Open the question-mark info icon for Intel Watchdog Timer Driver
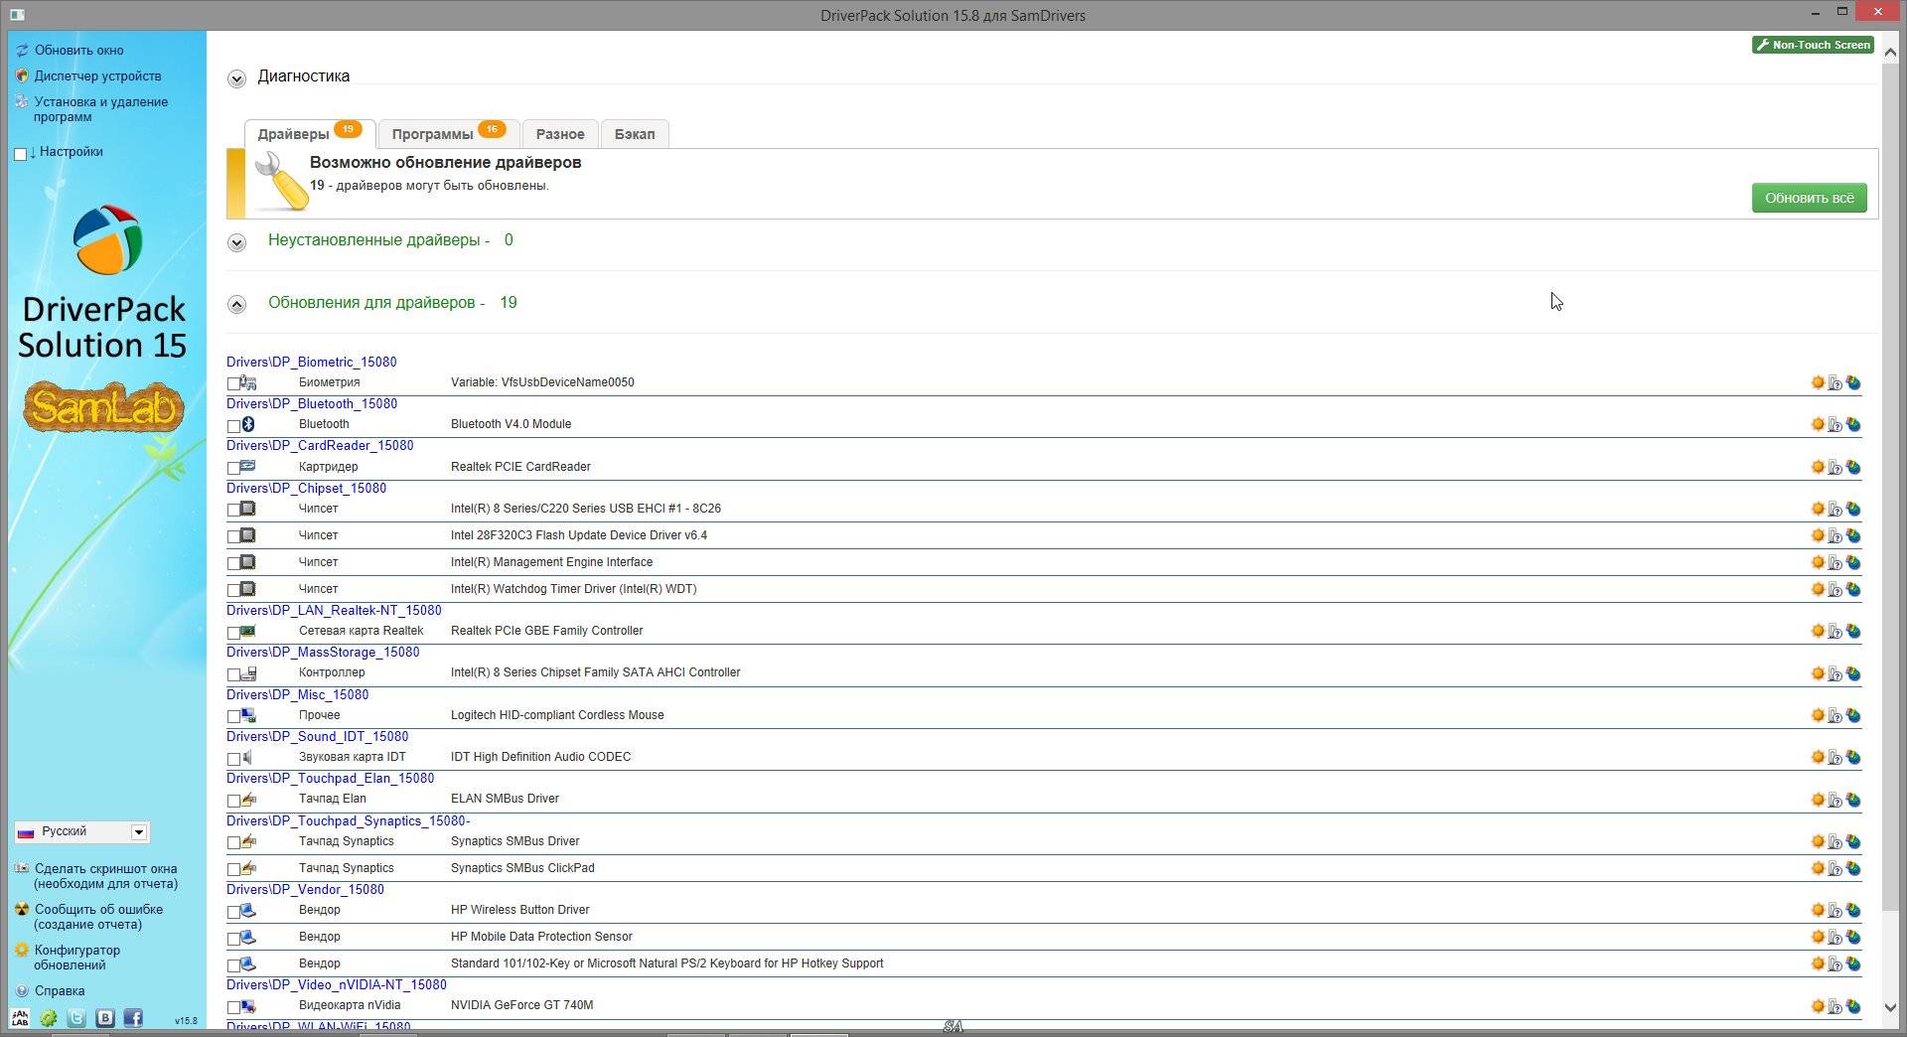This screenshot has width=1907, height=1037. pyautogui.click(x=1835, y=589)
